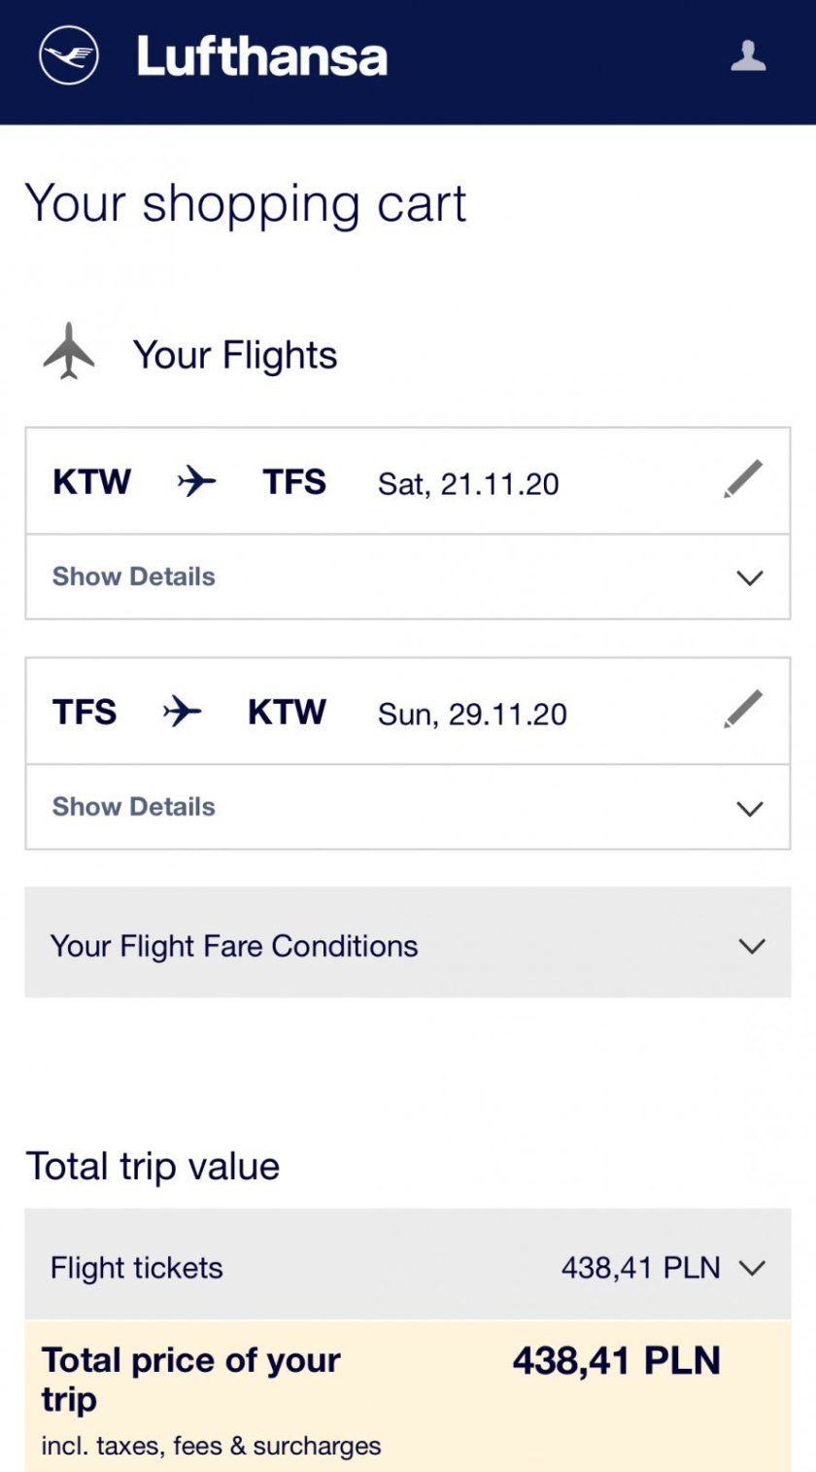The image size is (816, 1472).
Task: Click the Your Flight Fare Conditions label
Action: point(234,946)
